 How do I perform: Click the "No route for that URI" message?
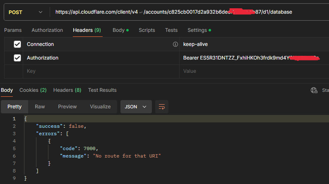point(127,156)
